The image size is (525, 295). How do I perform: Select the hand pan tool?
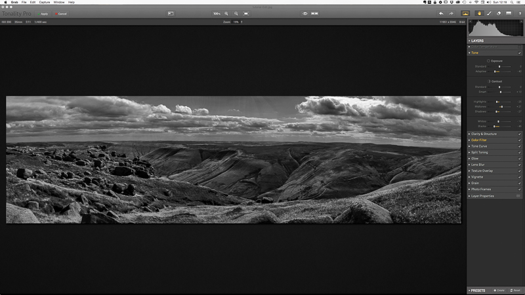479,13
